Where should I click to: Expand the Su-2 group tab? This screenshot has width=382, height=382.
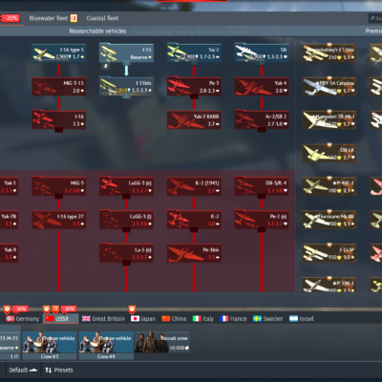194,63
